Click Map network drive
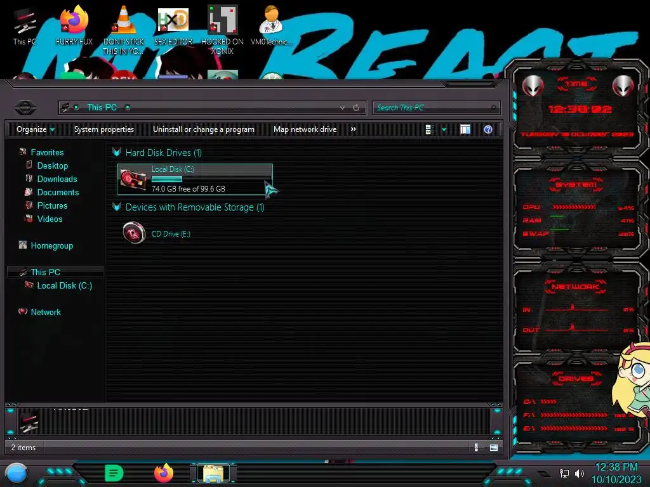 coord(305,129)
